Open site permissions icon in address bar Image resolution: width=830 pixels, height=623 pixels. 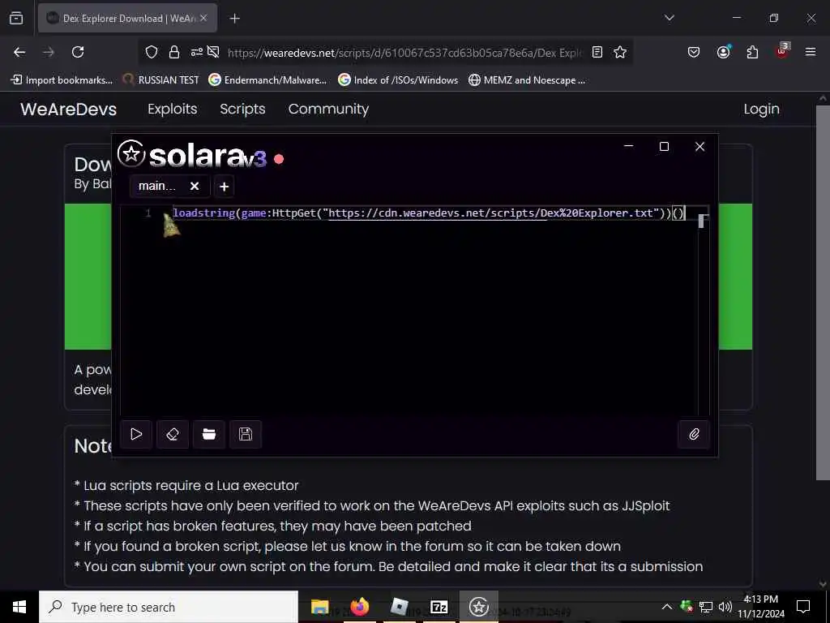pyautogui.click(x=196, y=52)
